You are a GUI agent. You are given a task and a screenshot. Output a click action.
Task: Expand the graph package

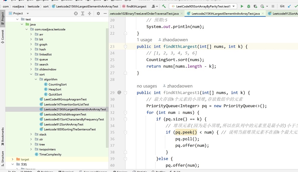click(x=31, y=44)
